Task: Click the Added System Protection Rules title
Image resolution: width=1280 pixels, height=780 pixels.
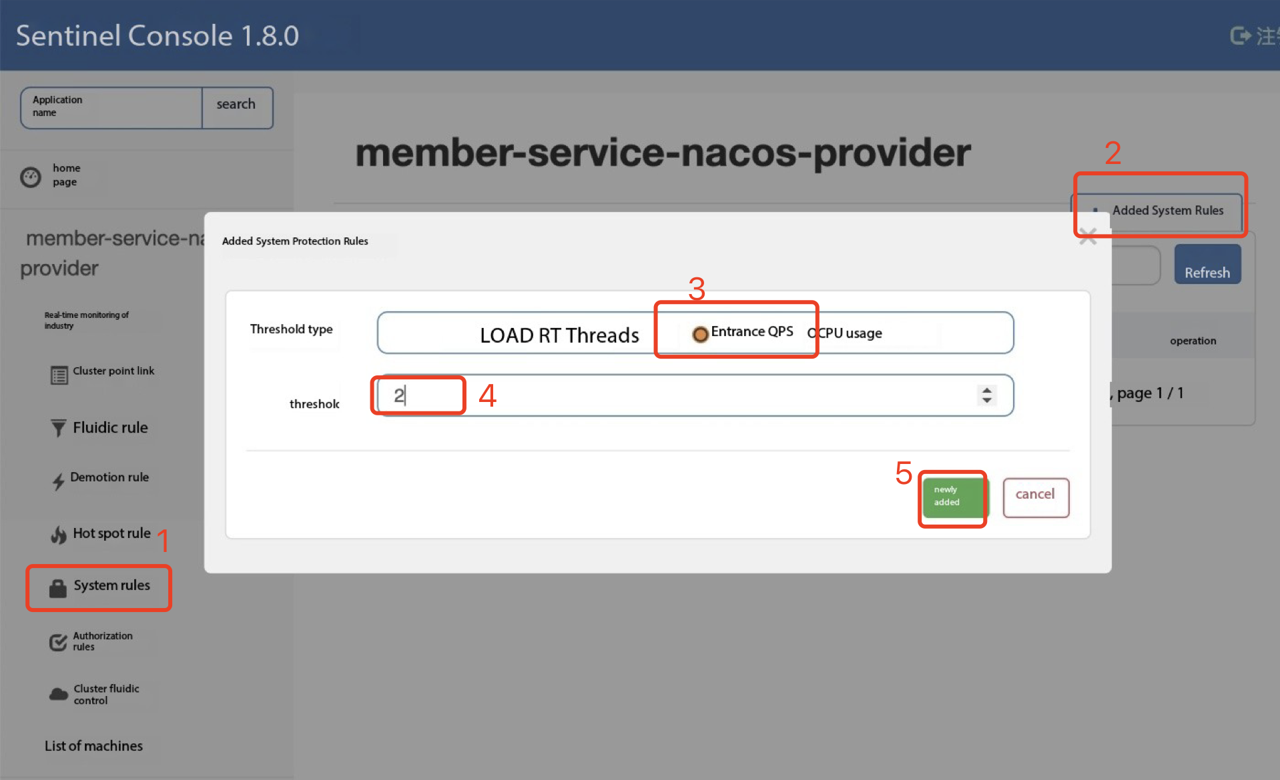Action: pos(295,241)
